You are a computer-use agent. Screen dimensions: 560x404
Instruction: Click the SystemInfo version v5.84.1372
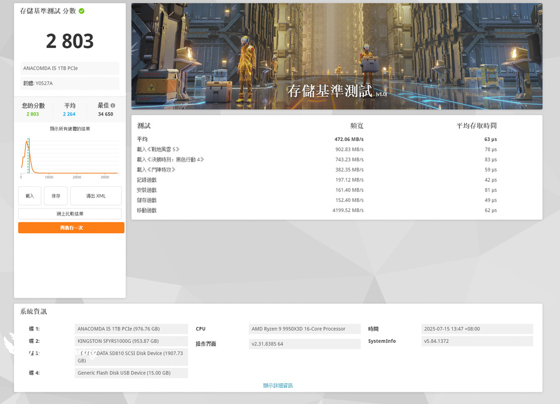477,341
